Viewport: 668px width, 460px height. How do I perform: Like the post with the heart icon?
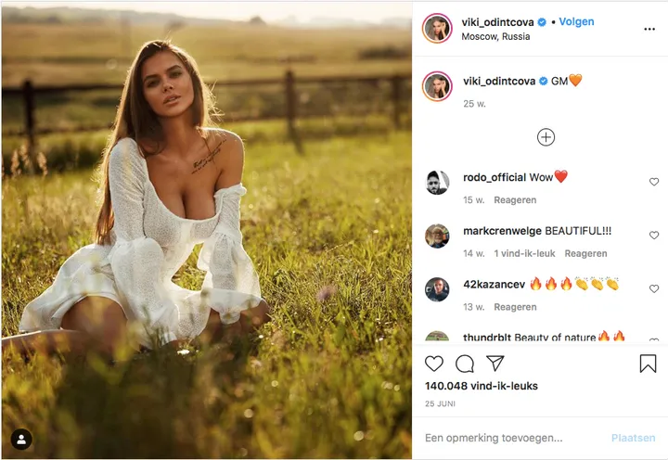434,364
